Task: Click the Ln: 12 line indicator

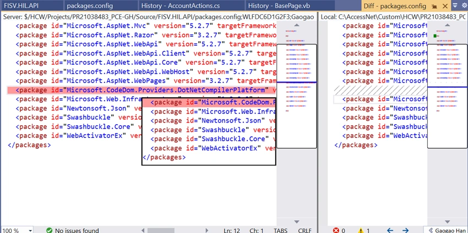Action: 232,230
